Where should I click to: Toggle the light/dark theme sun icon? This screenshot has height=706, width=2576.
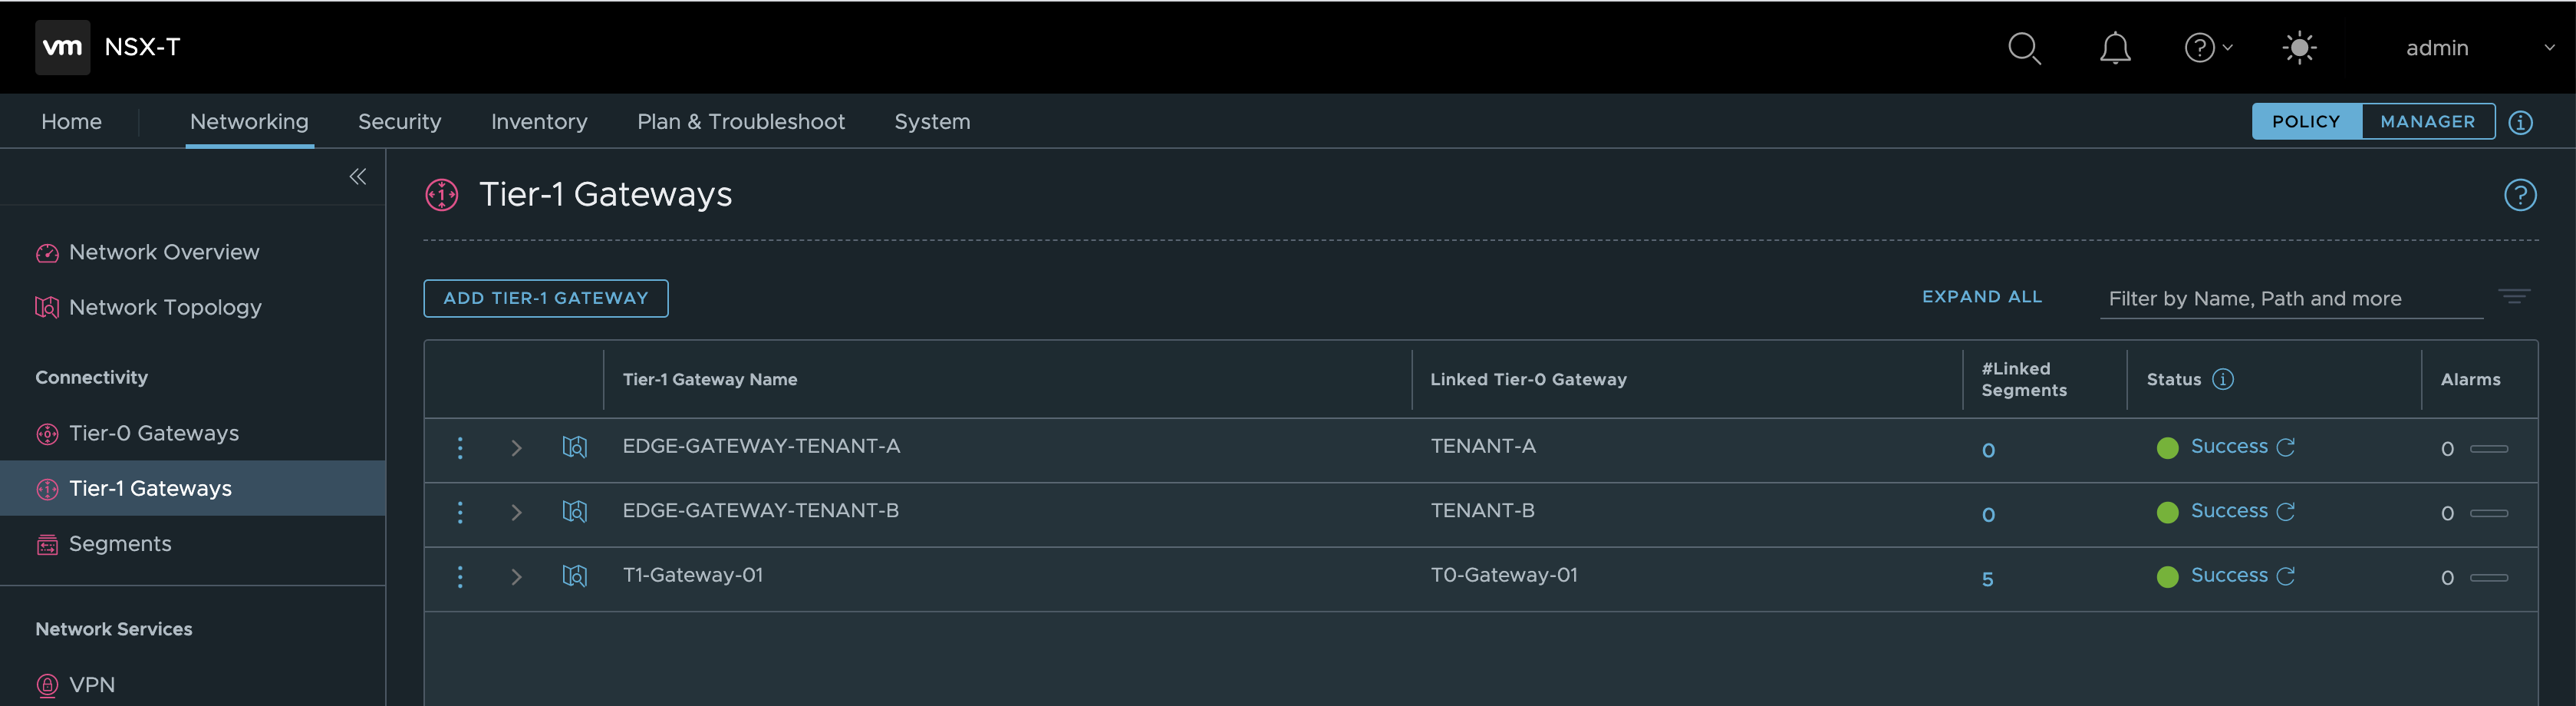(2299, 48)
